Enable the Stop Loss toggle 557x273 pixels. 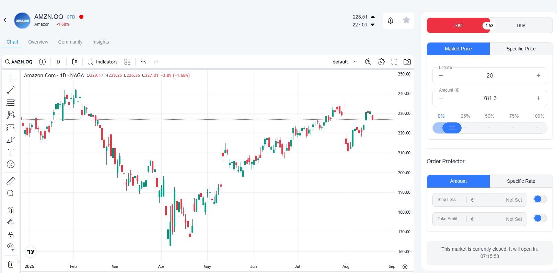(540, 199)
